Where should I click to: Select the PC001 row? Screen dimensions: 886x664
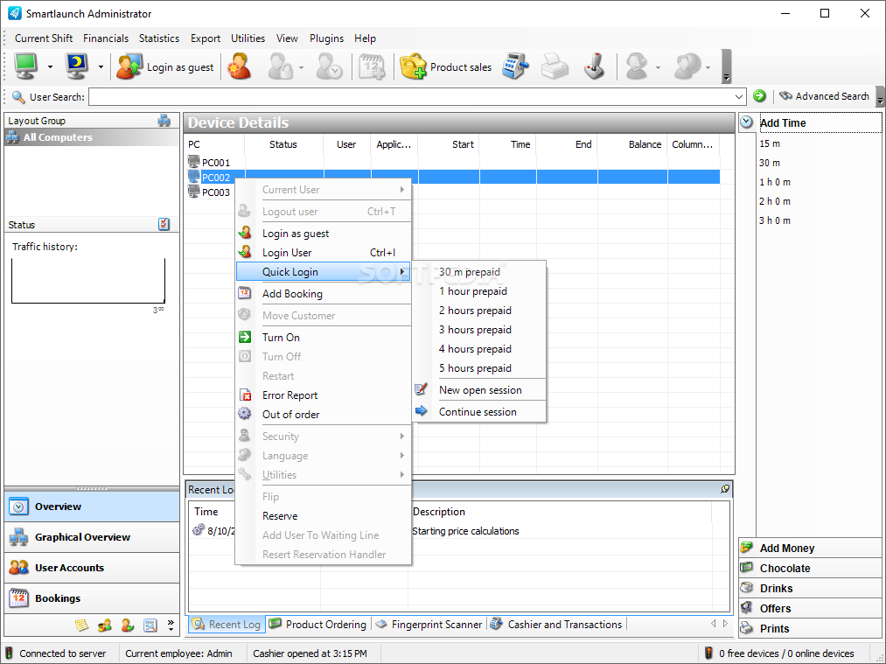point(453,162)
